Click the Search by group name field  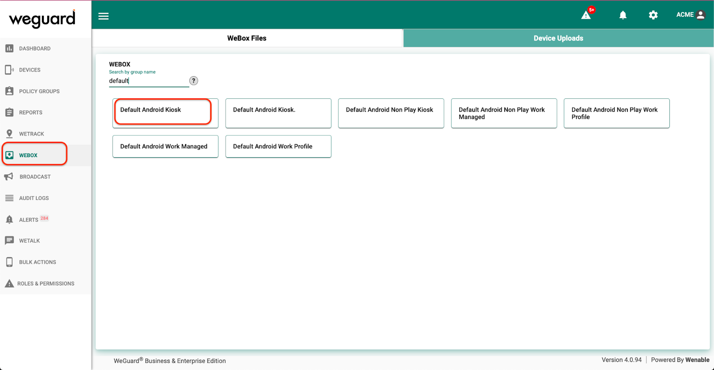point(149,81)
